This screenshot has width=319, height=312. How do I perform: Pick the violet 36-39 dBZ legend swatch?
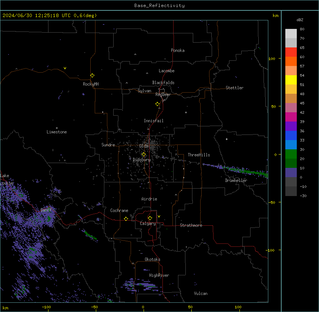point(291,126)
